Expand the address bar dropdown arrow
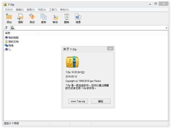Screen dimensions: 171x128 click(167, 28)
